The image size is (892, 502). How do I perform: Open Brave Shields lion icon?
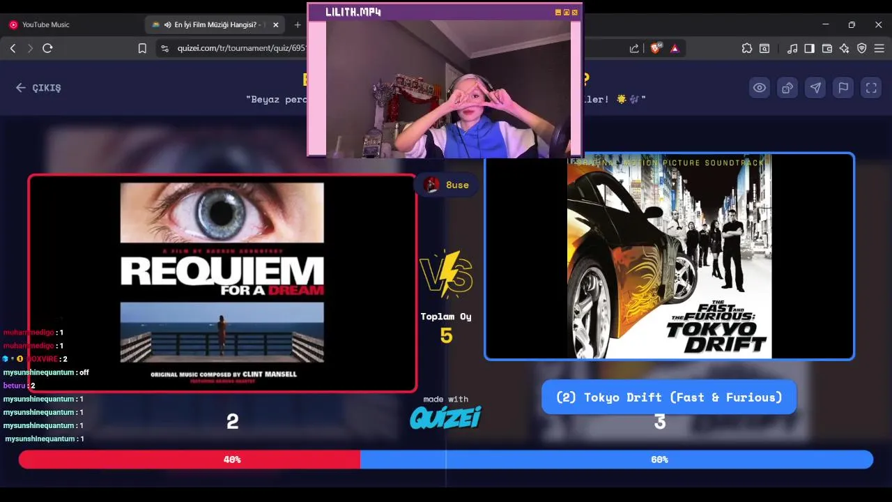coord(656,48)
